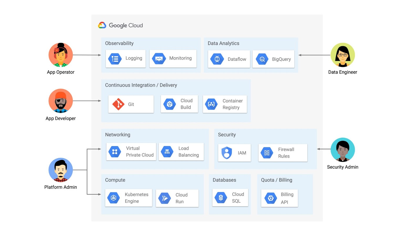Select Continuous Integration / Delivery heading
The height and width of the screenshot is (236, 420).
coord(141,85)
